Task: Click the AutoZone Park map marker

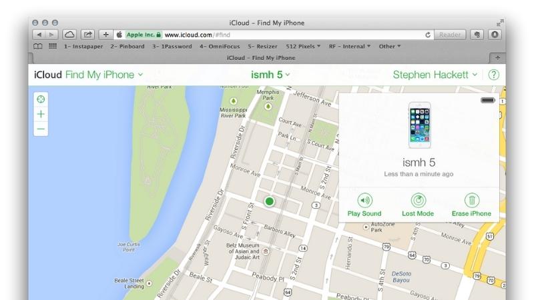Action: tap(366, 227)
